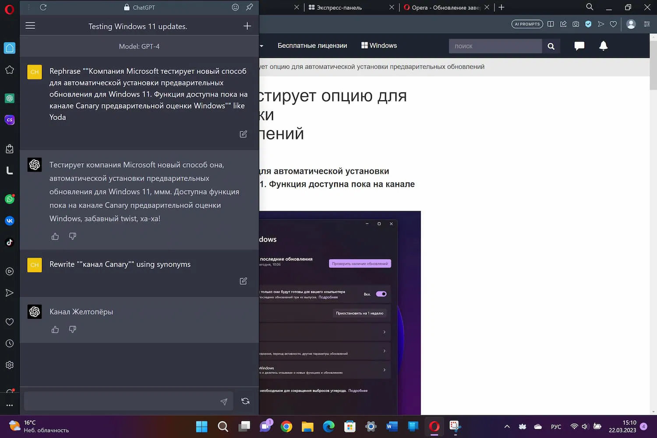Open Opera sidebar settings gear
Image resolution: width=657 pixels, height=438 pixels.
(10, 365)
